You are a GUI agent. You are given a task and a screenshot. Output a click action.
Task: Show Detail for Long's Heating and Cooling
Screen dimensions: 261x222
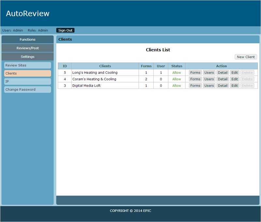coord(223,72)
